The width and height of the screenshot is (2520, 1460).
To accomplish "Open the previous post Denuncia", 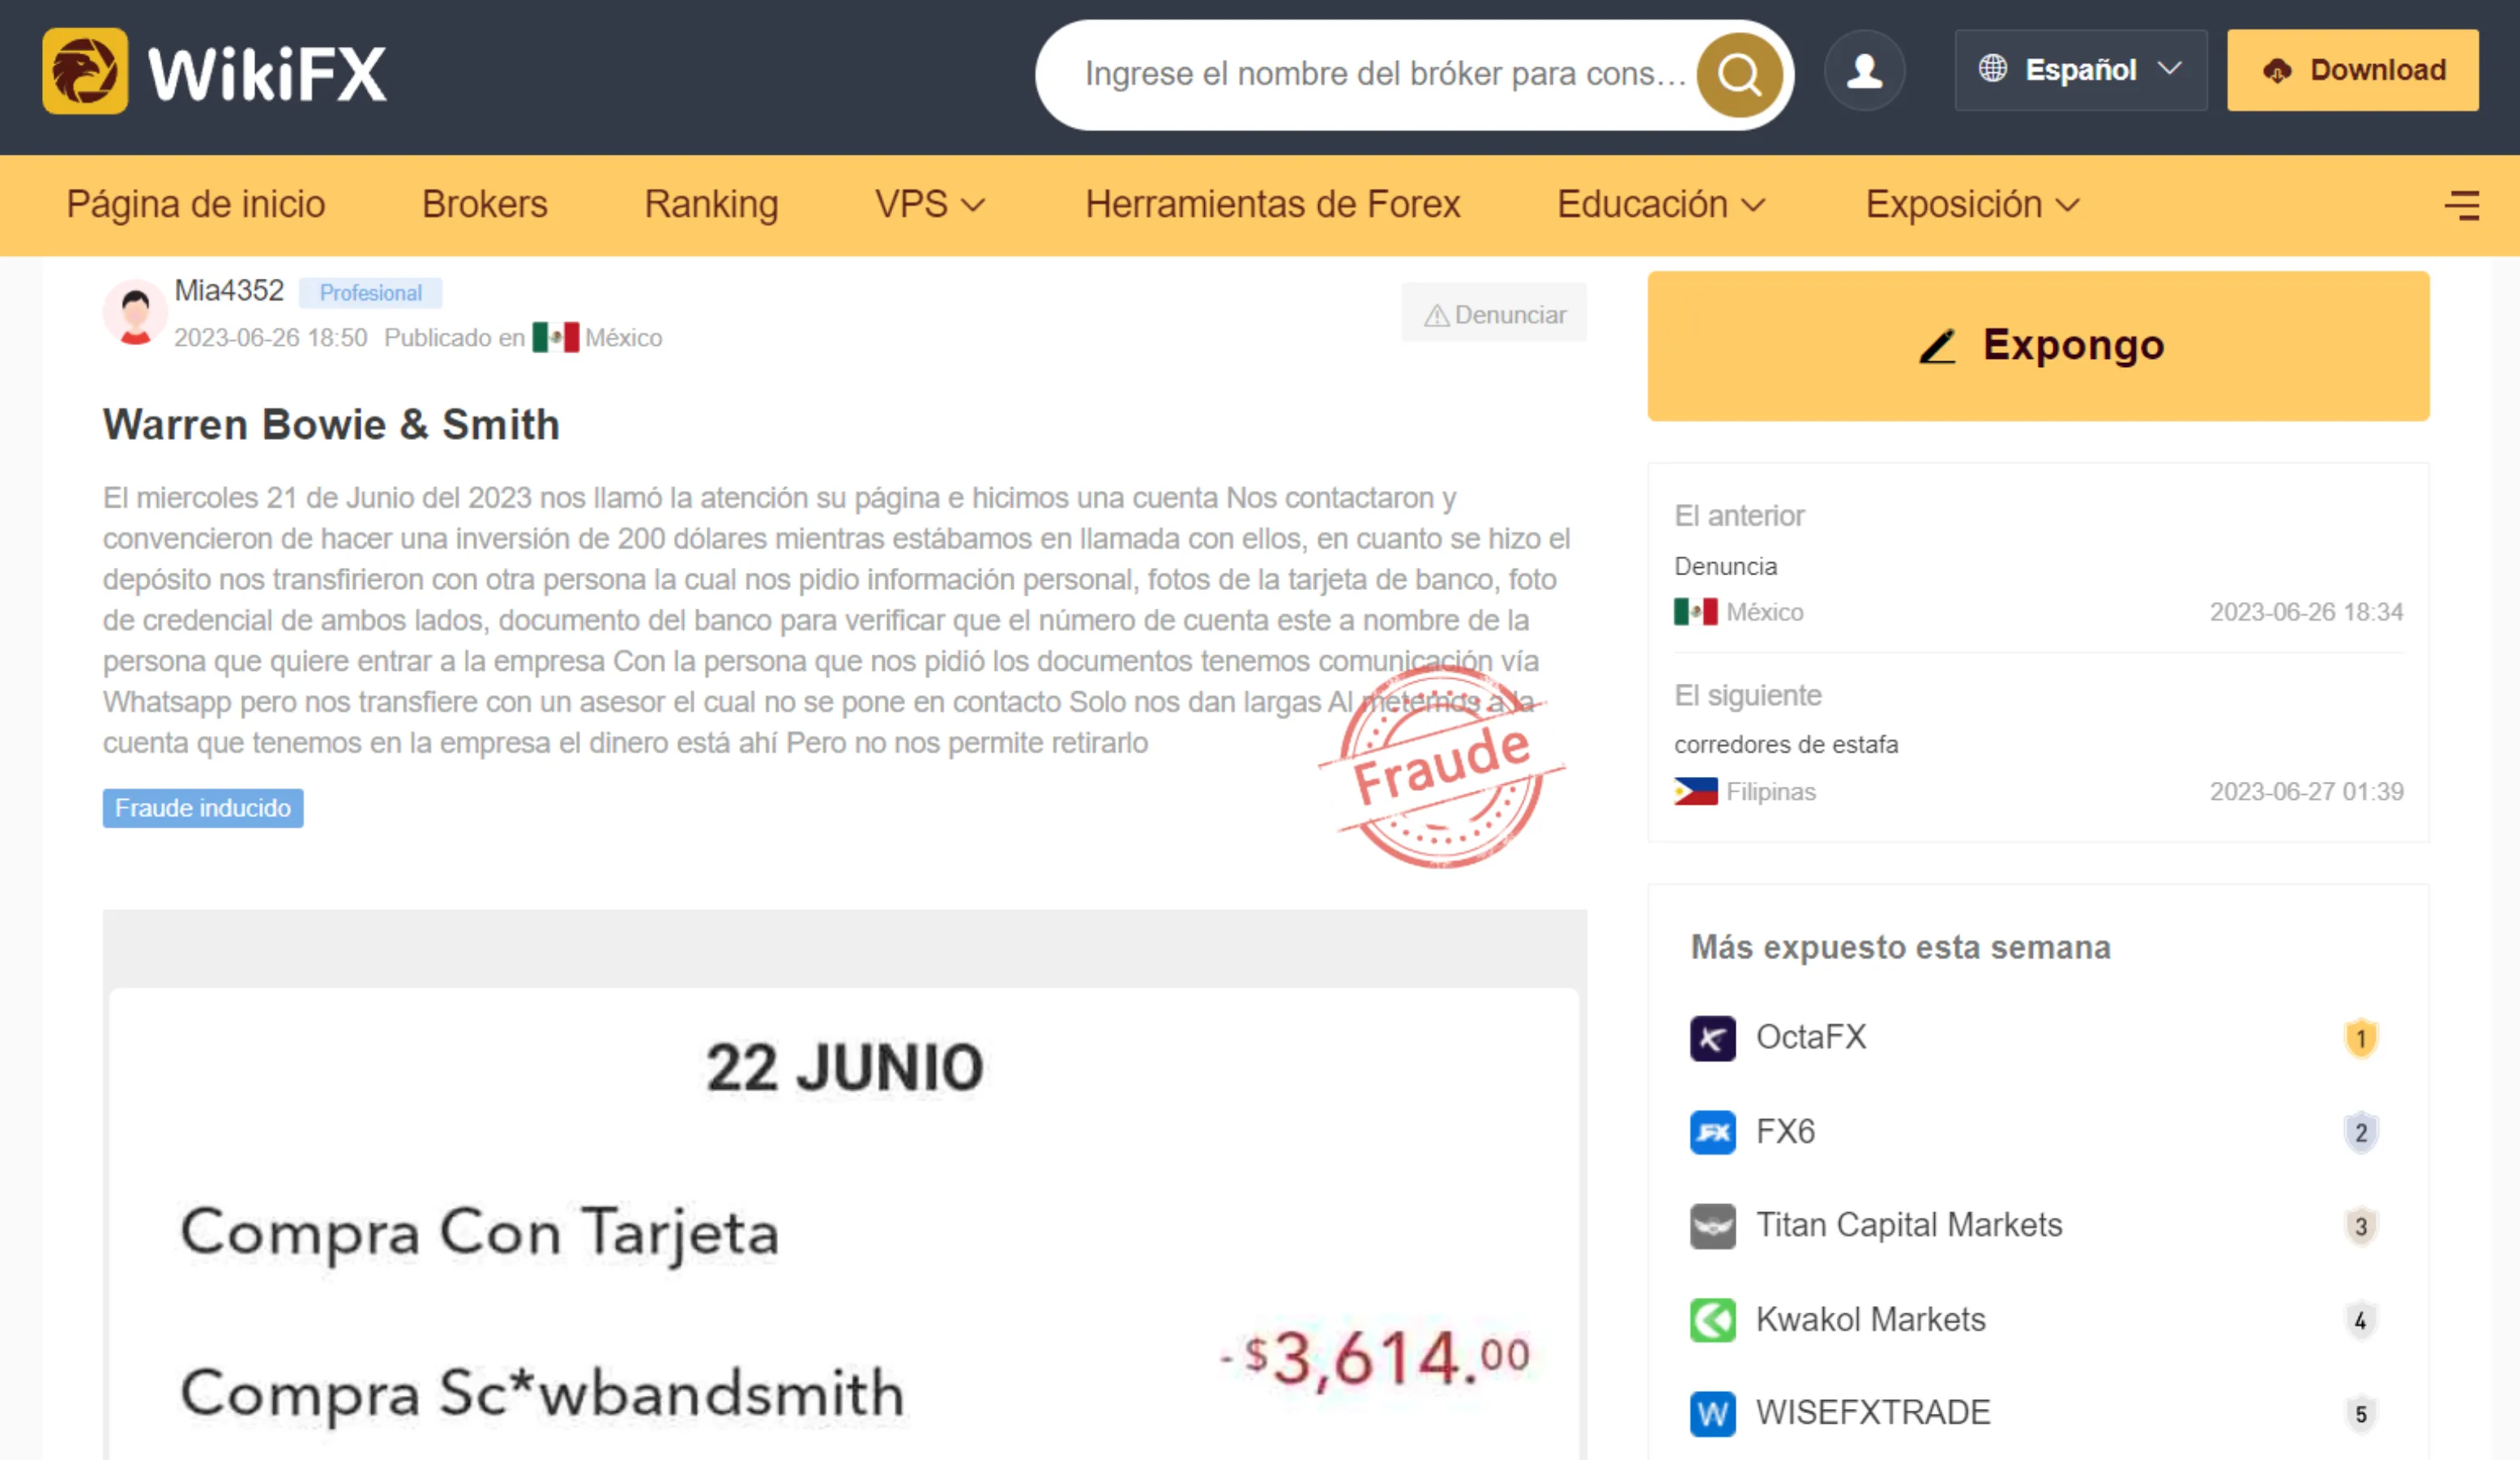I will pos(1725,566).
